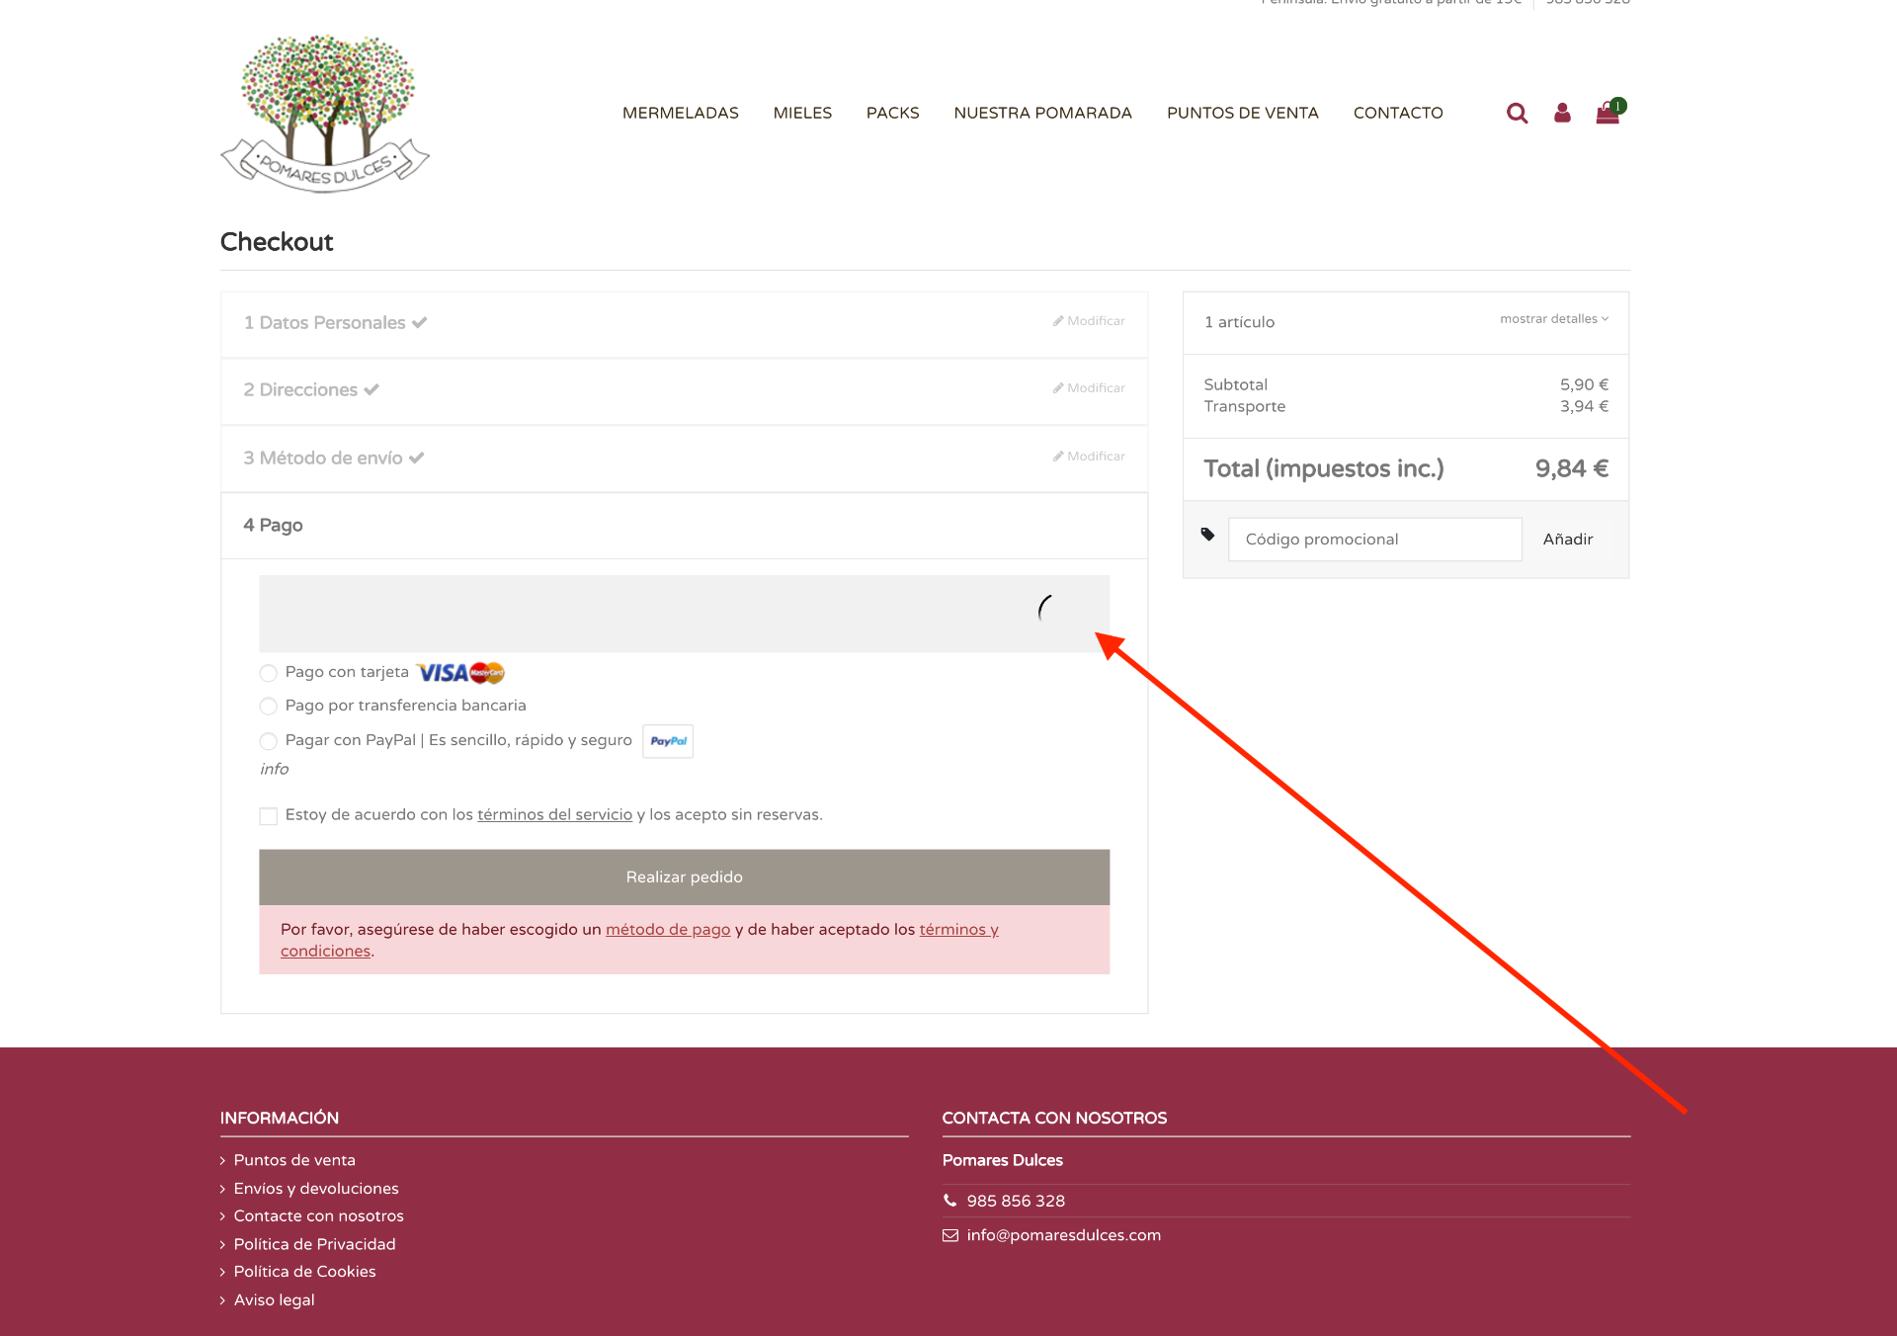Screen dimensions: 1897x1336
Task: Select Pago por transferencia bancaria option
Action: point(268,707)
